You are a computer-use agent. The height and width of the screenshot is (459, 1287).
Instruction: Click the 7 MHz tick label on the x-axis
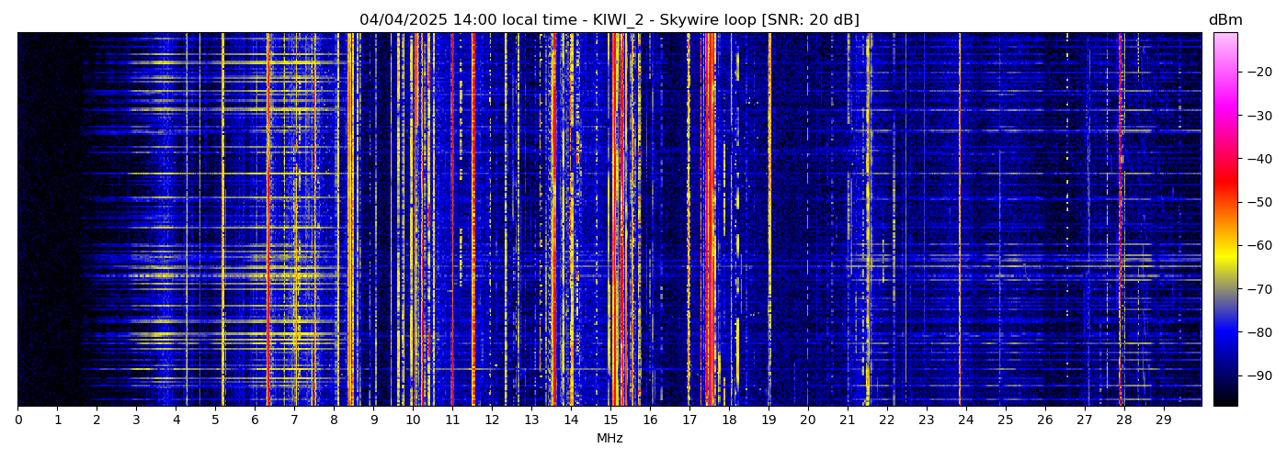coord(294,420)
